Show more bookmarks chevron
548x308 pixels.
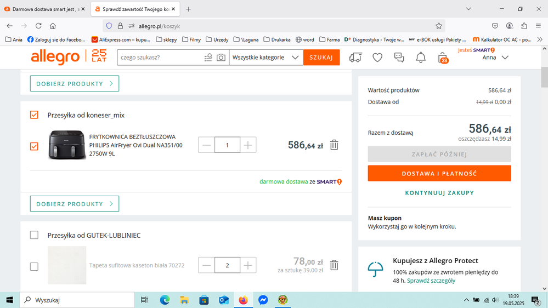click(540, 39)
